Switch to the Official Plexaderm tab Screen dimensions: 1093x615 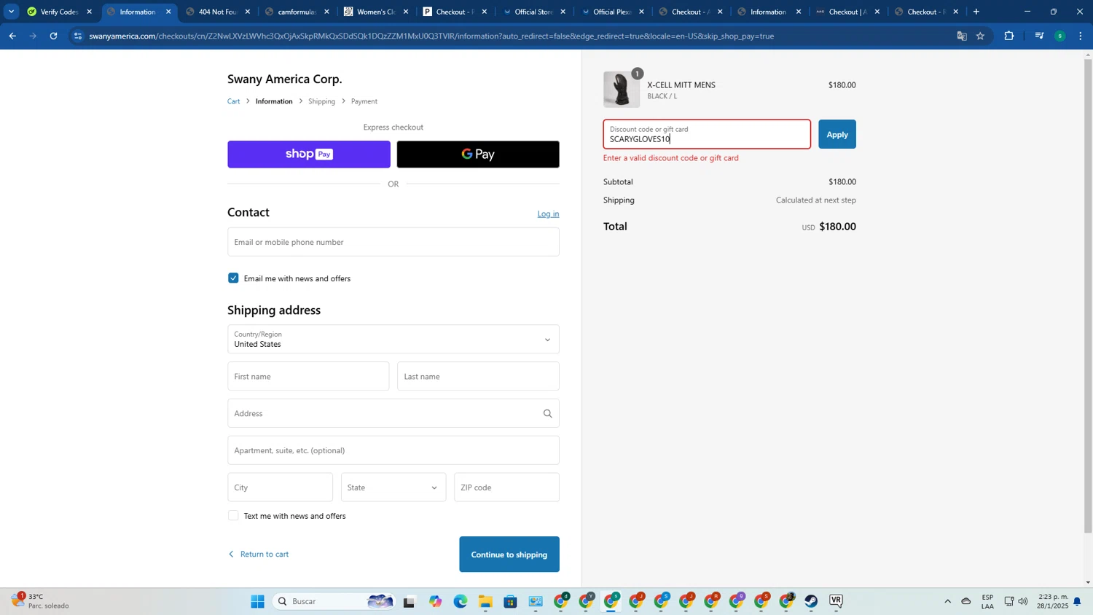(612, 12)
